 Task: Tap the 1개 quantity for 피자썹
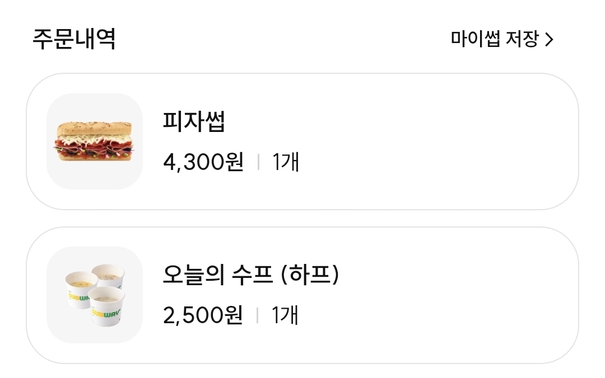[x=286, y=162]
